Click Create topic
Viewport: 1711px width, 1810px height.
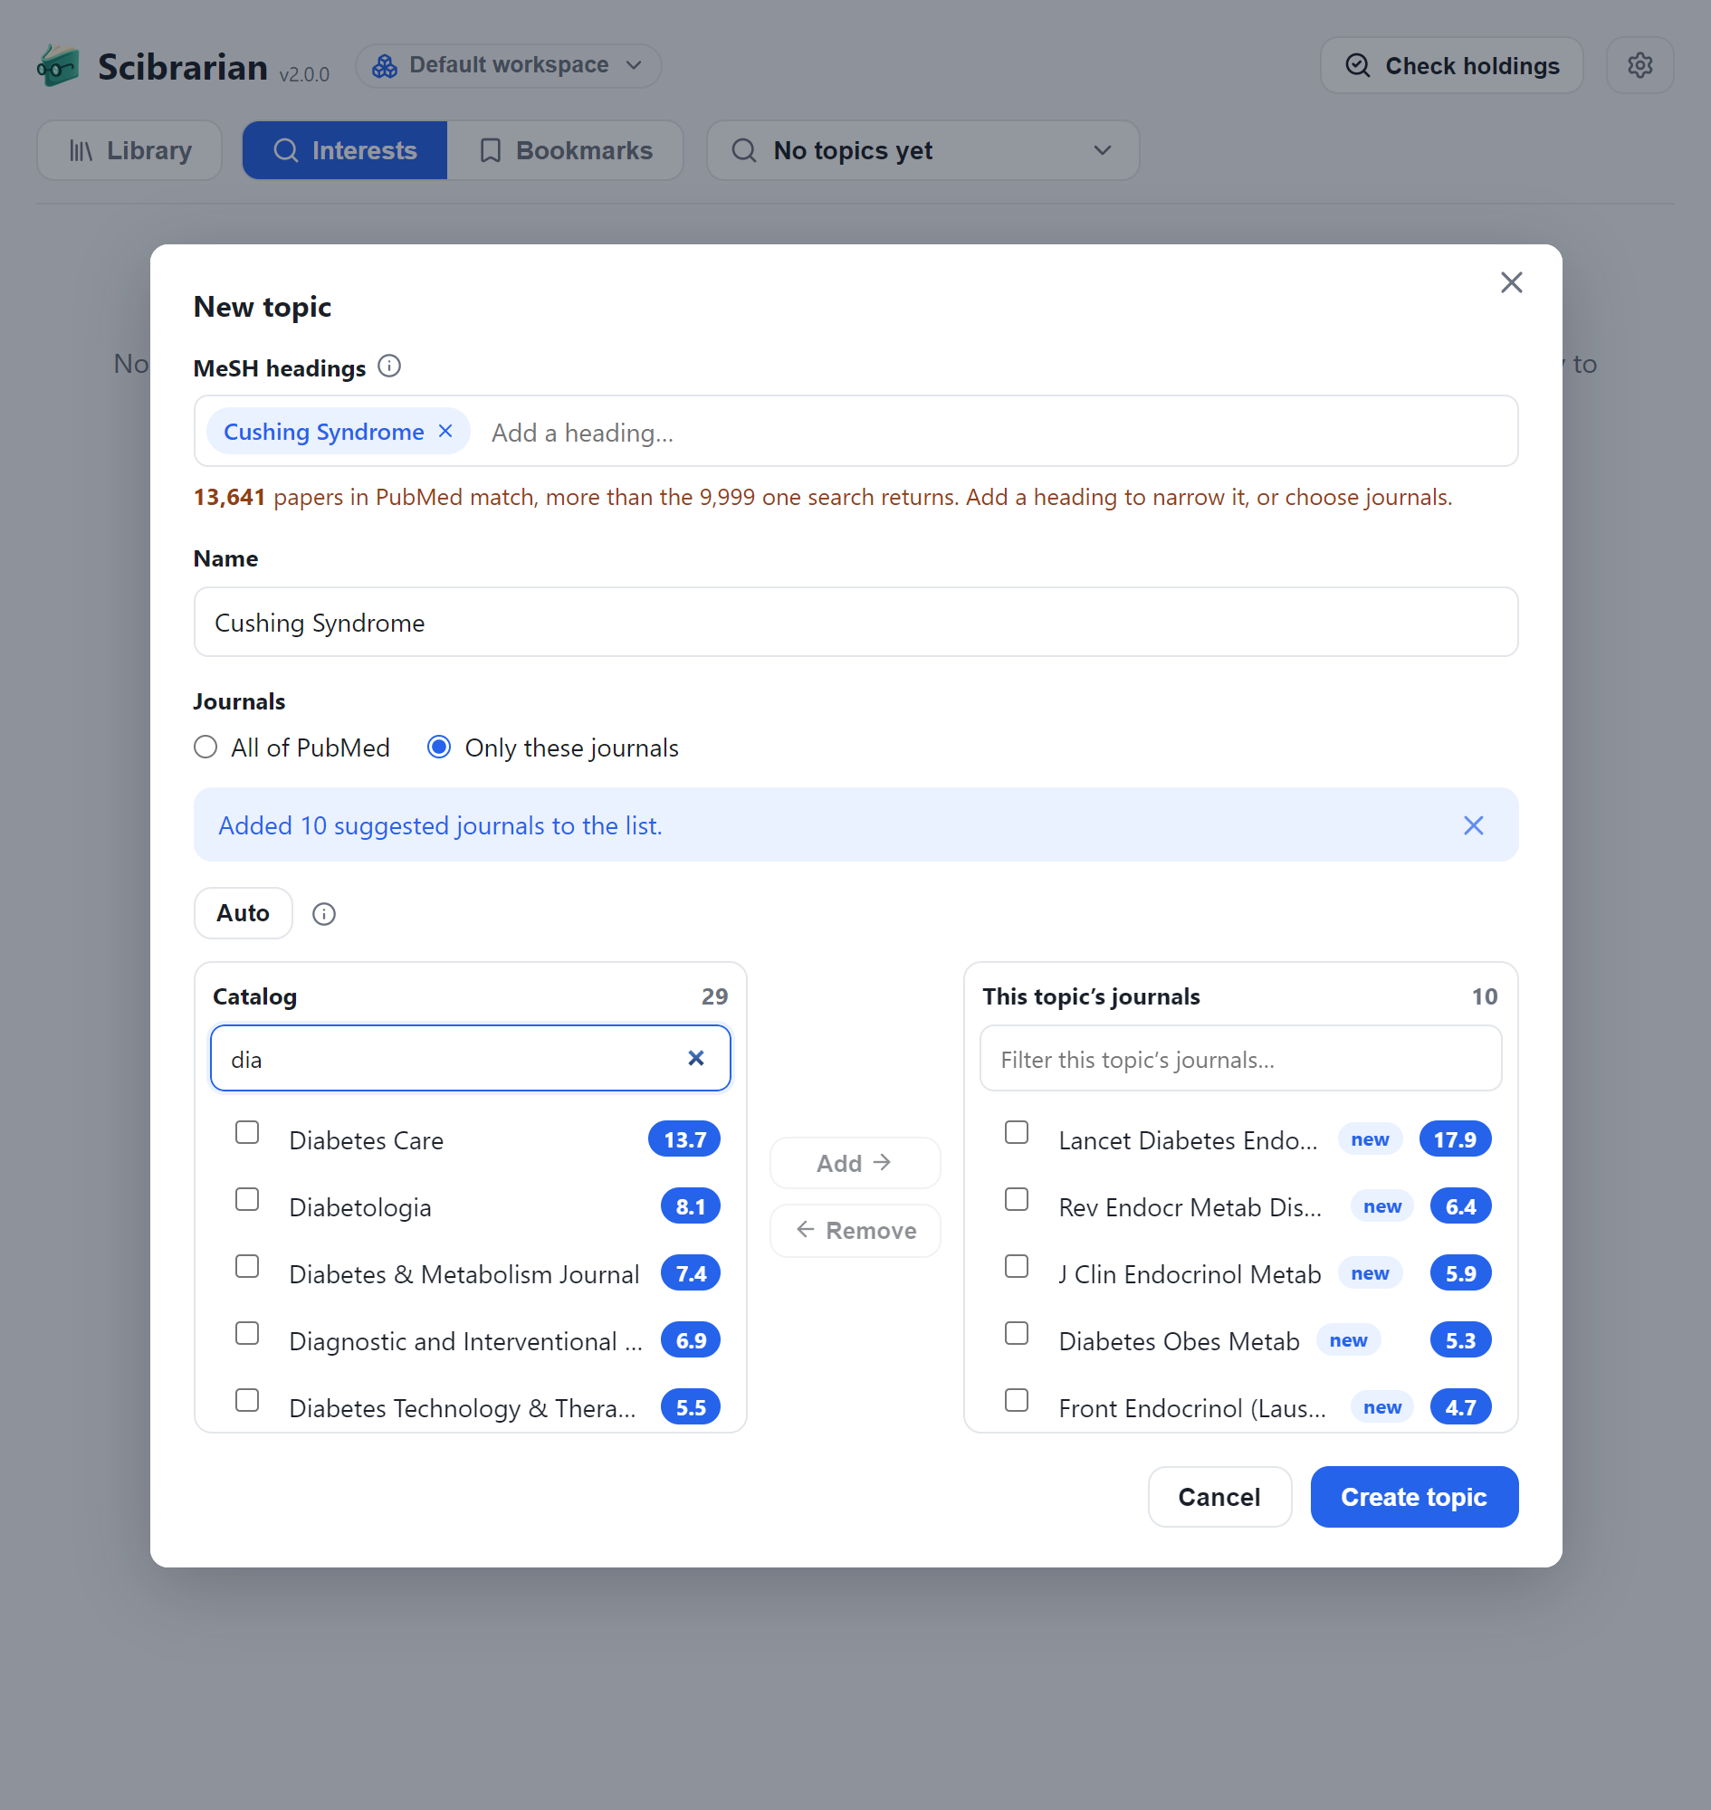[1414, 1496]
